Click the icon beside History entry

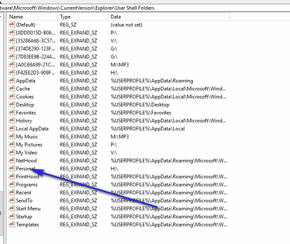click(12, 120)
